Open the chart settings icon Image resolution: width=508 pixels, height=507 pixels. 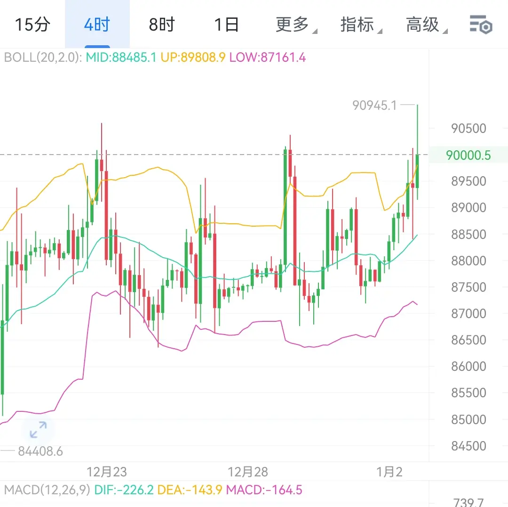click(x=481, y=25)
